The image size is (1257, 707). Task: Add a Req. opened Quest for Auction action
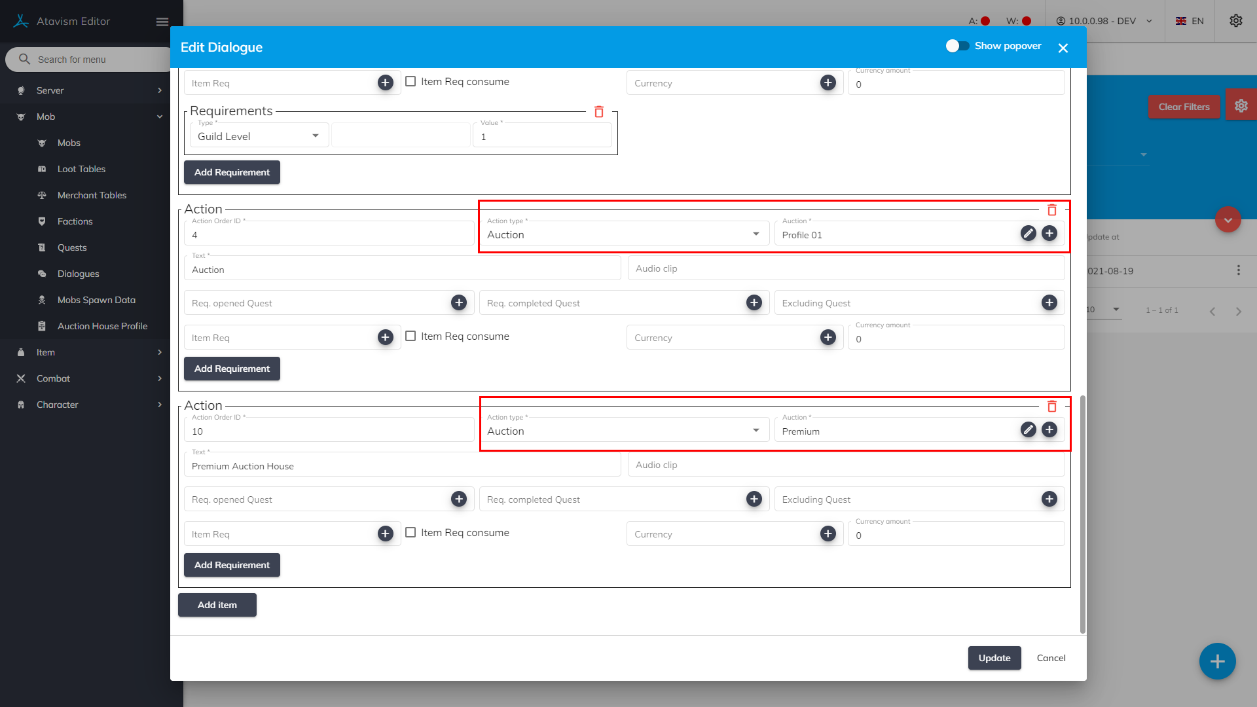[458, 302]
